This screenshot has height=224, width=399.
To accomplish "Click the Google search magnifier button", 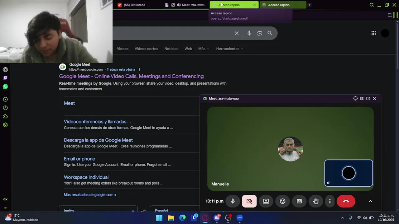I will (270, 33).
